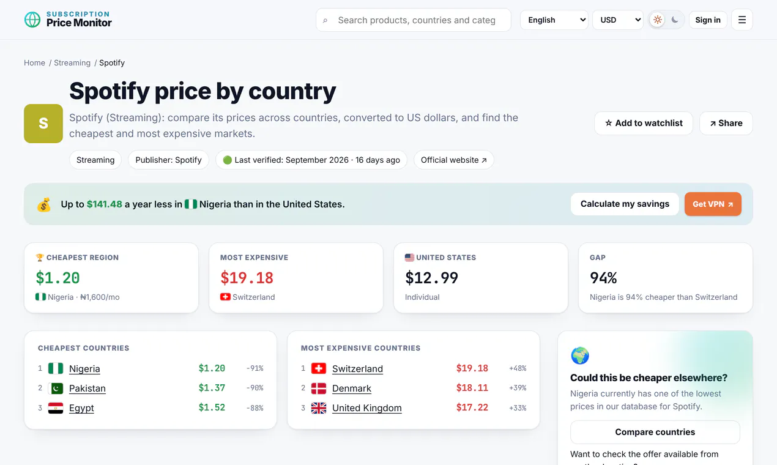Click the search magnifier icon

click(325, 20)
